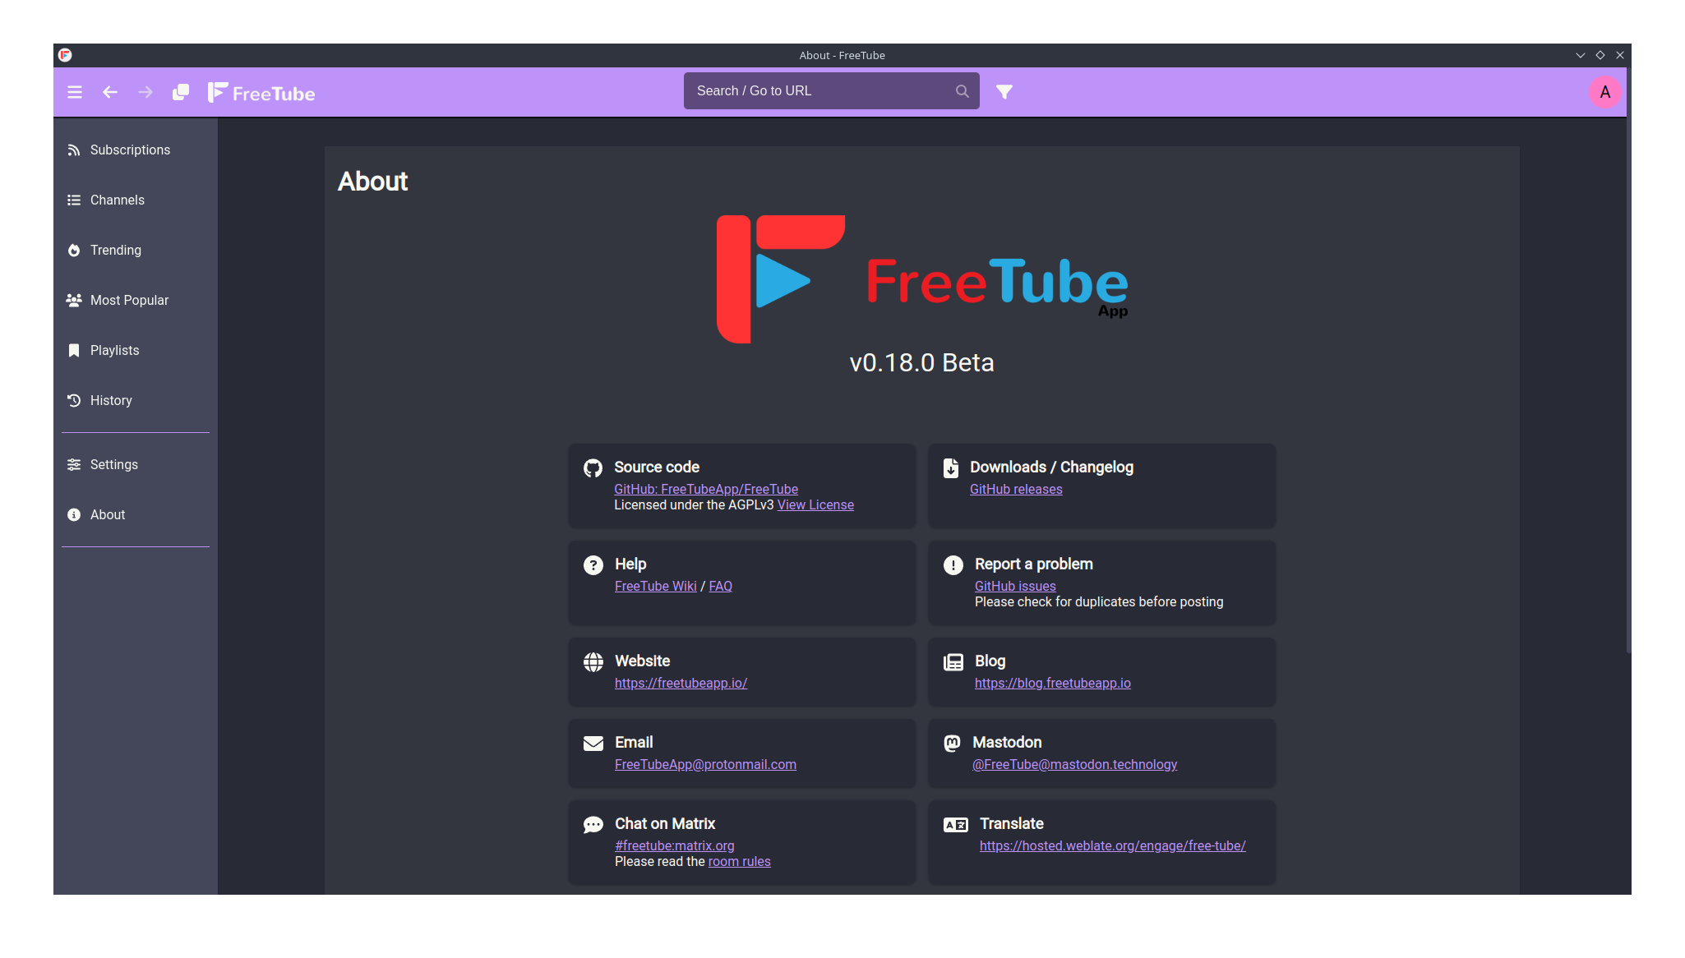Click the large FreeTube App logo image
Image resolution: width=1685 pixels, height=958 pixels.
pos(922,279)
